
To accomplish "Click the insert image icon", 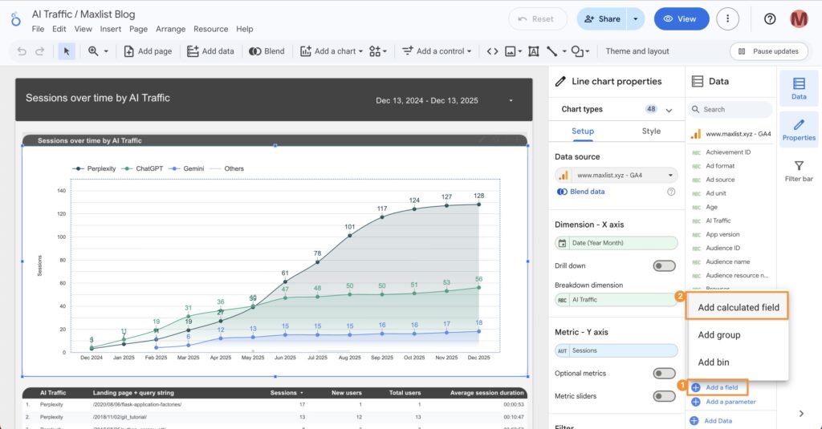I will click(510, 51).
